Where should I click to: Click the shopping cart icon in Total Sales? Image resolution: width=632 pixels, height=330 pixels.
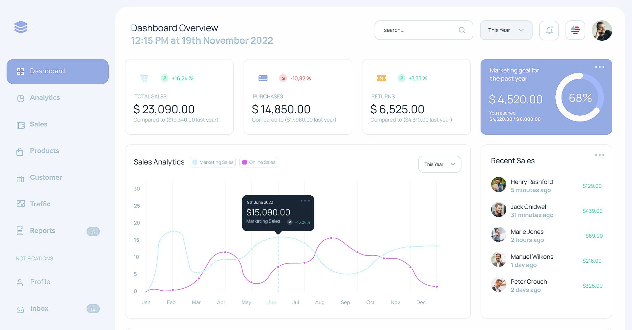144,78
